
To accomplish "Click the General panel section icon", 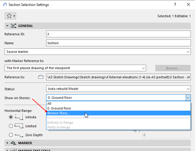I will [13, 26].
